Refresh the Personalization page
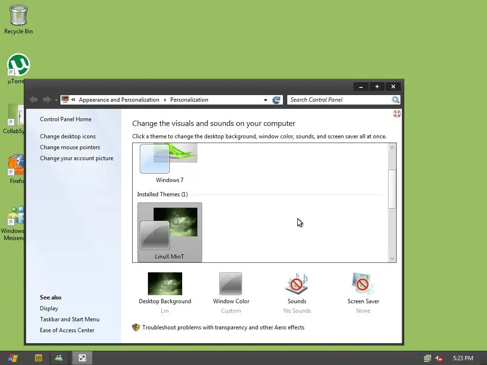 pyautogui.click(x=276, y=100)
